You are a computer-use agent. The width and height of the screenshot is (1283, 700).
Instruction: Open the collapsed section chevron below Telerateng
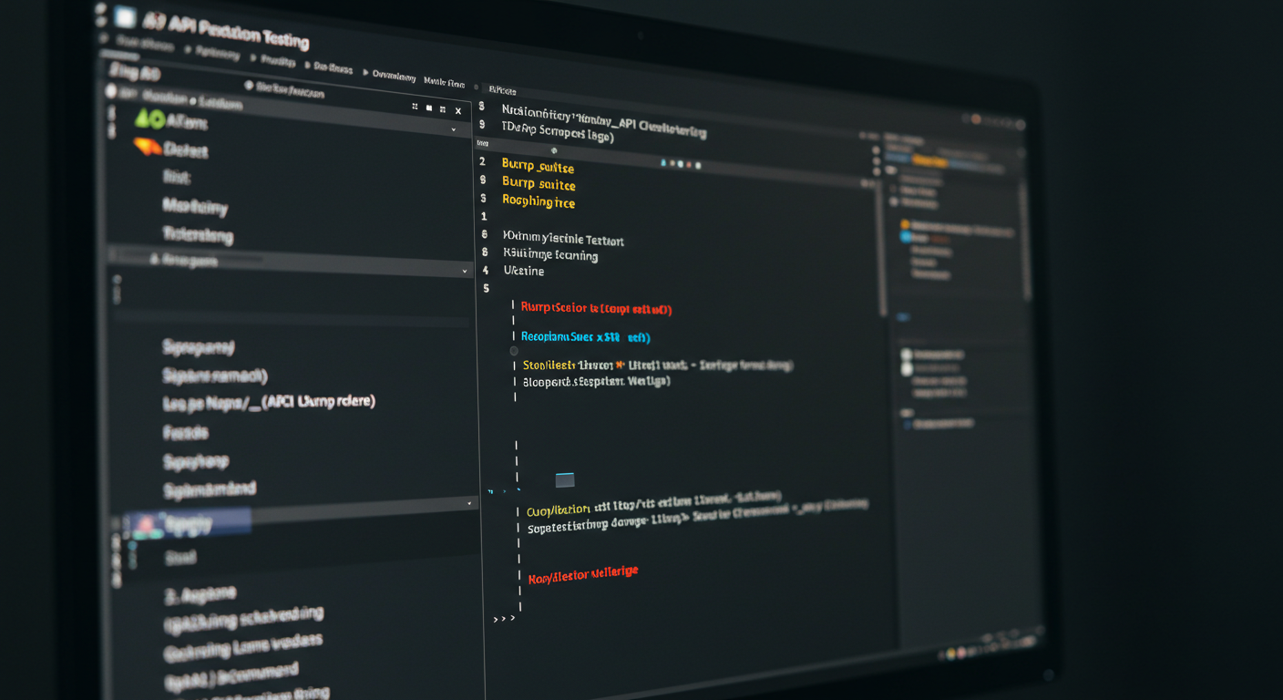(x=465, y=270)
